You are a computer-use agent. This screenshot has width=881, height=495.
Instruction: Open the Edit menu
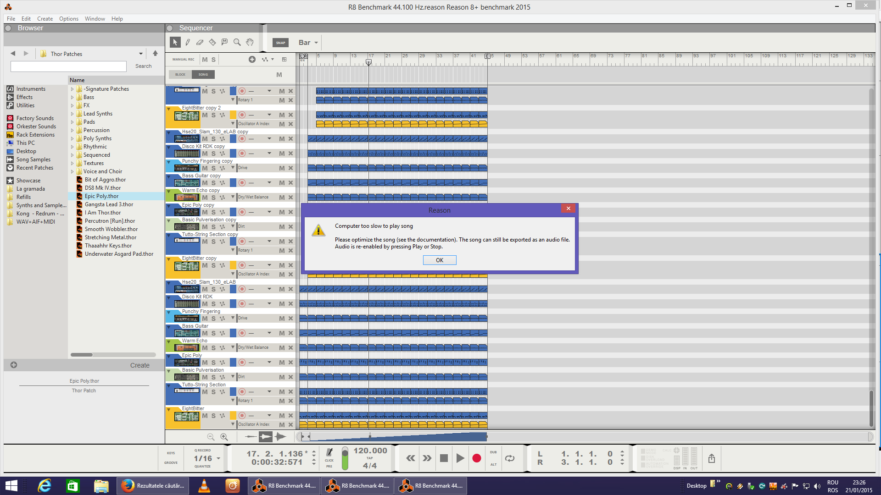point(26,19)
